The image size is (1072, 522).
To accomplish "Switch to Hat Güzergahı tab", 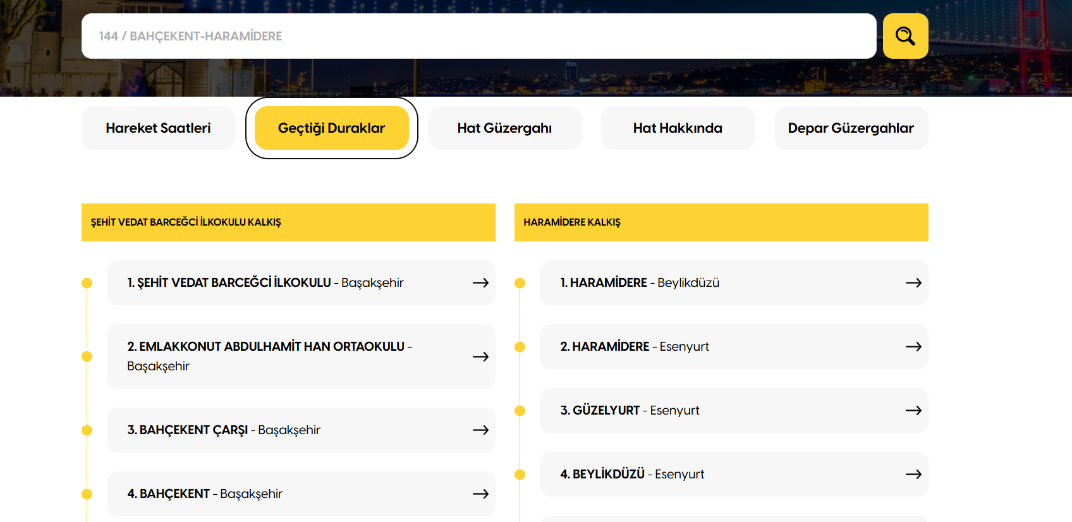I will tap(504, 128).
